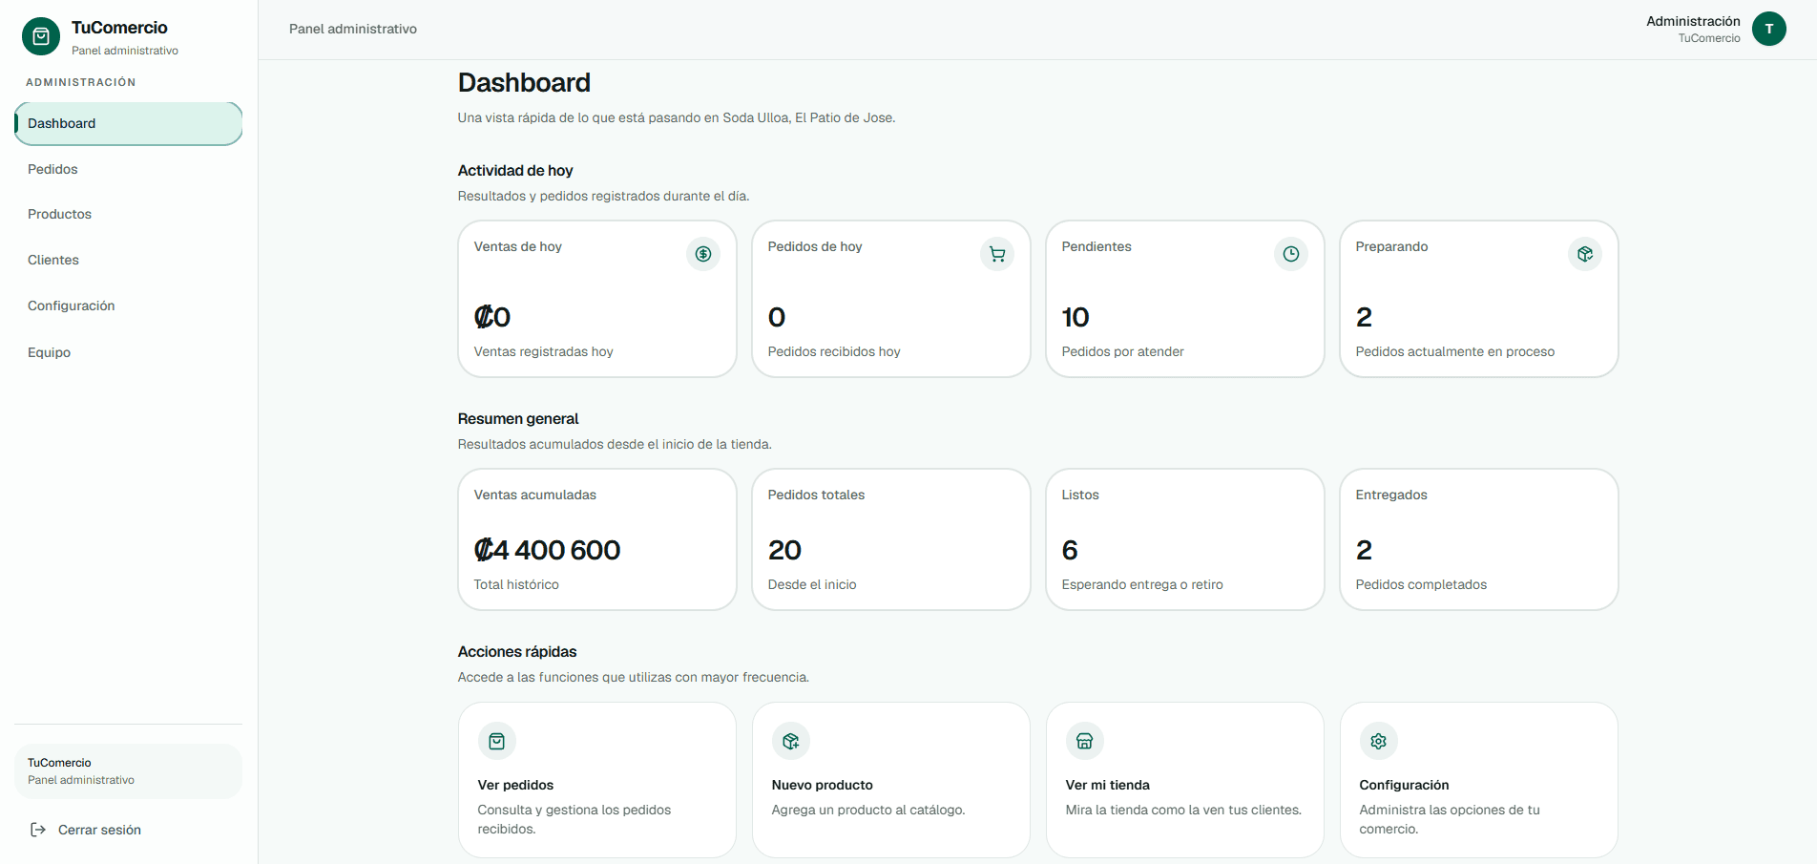
Task: Click the Acciones rápidas heading
Action: click(x=517, y=651)
